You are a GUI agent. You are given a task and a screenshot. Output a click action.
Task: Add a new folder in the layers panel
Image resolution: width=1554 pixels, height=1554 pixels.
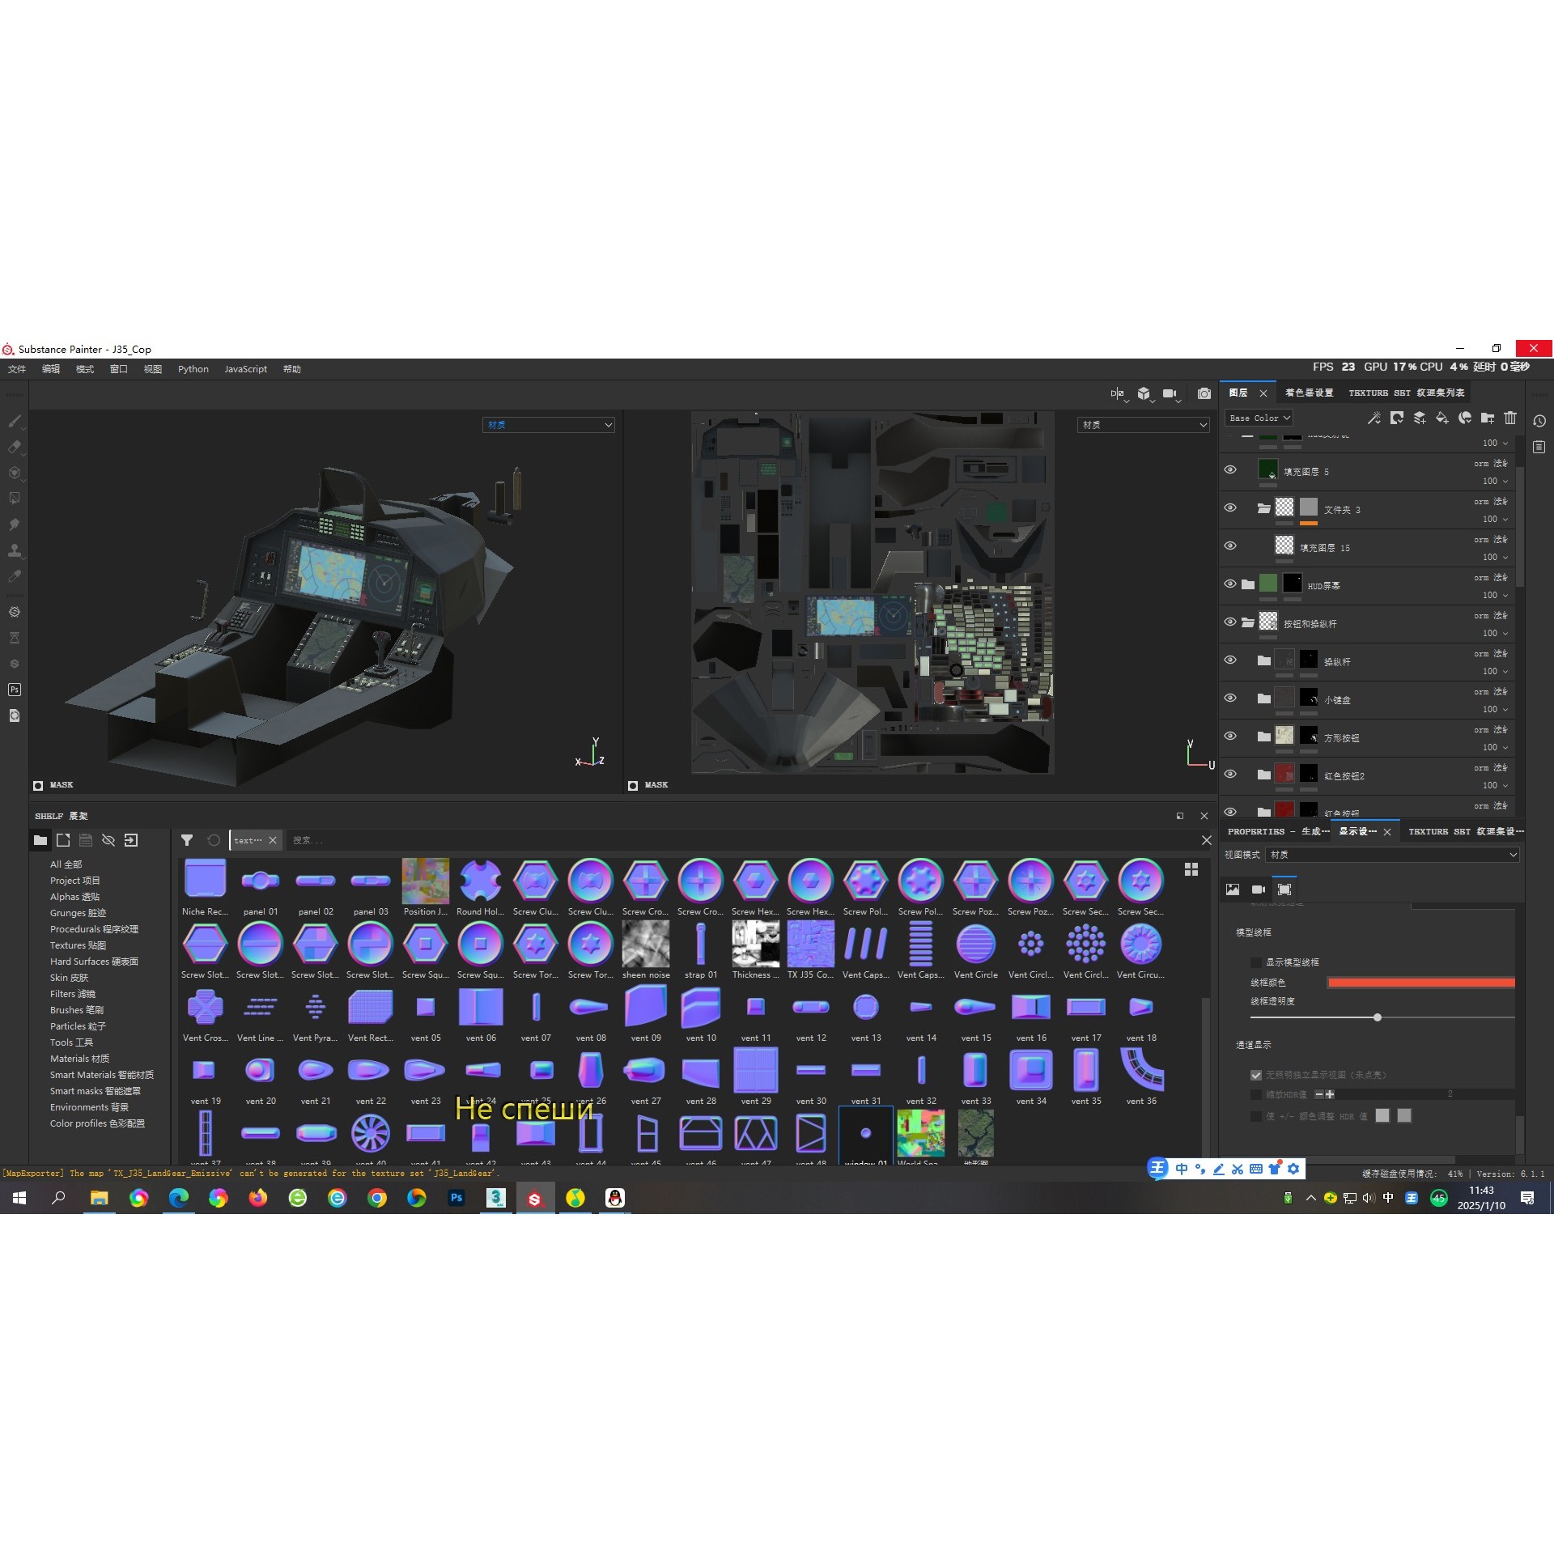(1488, 418)
